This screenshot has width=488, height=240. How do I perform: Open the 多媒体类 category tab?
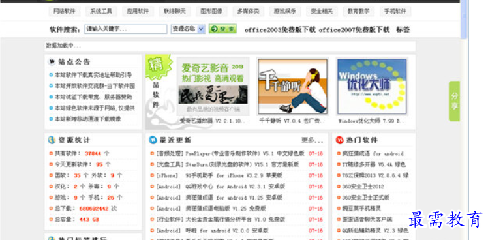click(248, 12)
